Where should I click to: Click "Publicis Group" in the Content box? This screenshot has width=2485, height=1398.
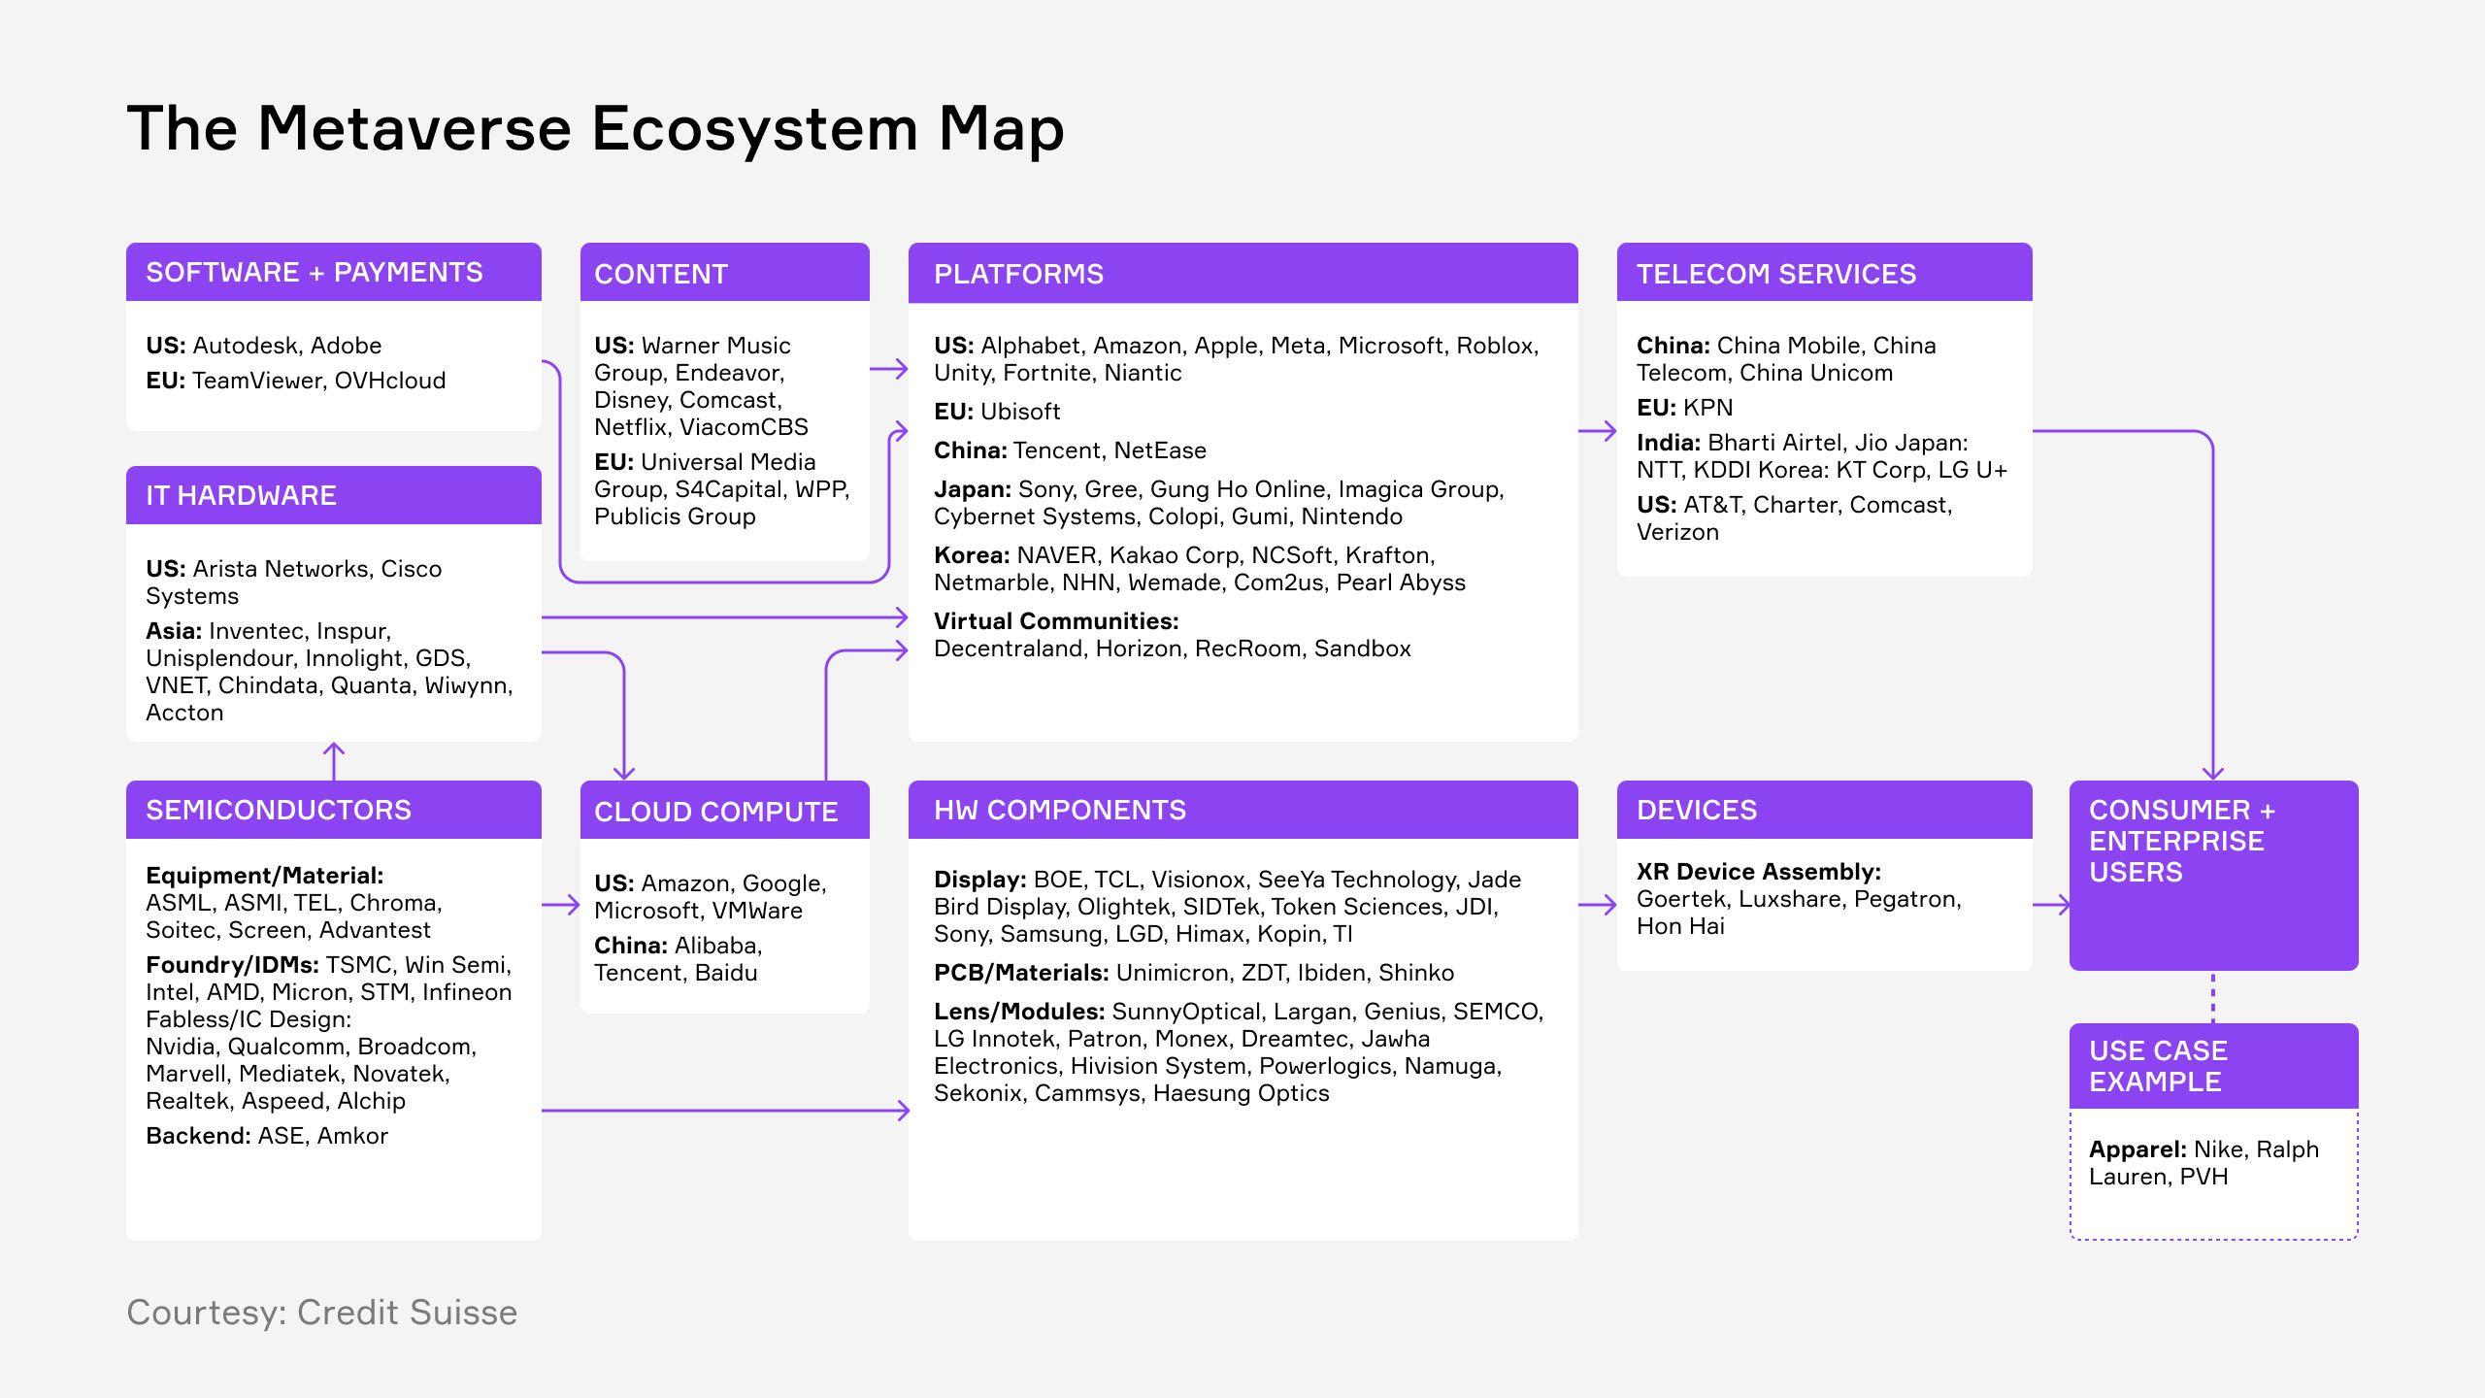(x=675, y=516)
